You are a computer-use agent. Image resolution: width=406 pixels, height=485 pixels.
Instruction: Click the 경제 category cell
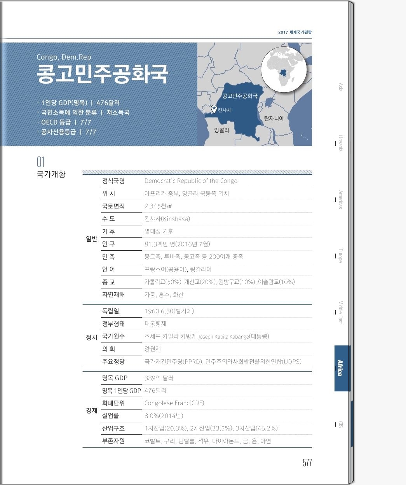(91, 411)
